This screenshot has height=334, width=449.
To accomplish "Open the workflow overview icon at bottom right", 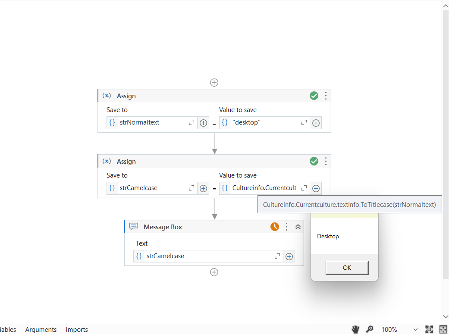I will point(443,329).
